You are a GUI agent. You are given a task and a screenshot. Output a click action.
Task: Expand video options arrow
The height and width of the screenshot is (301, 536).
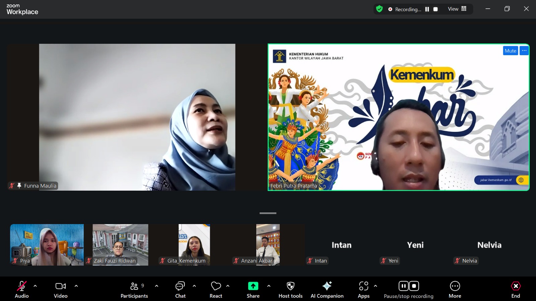(76, 286)
